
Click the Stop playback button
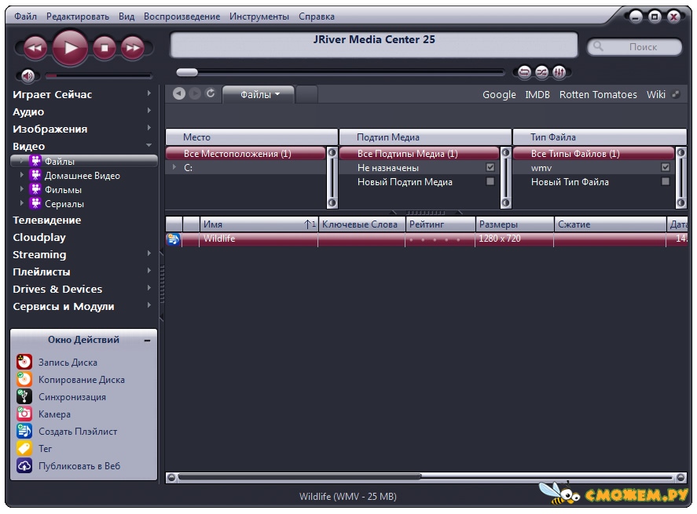click(105, 48)
